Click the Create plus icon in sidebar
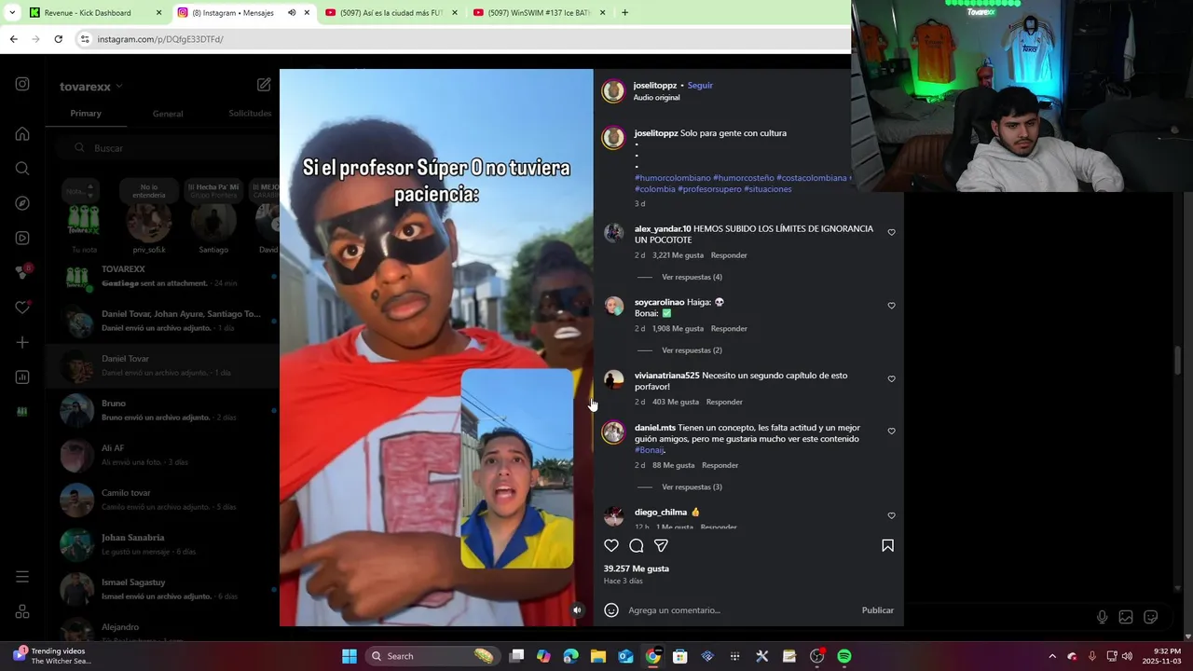 [x=22, y=342]
